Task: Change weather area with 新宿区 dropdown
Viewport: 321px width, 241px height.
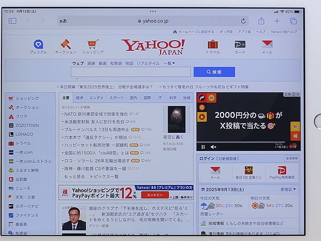Action: click(x=288, y=190)
